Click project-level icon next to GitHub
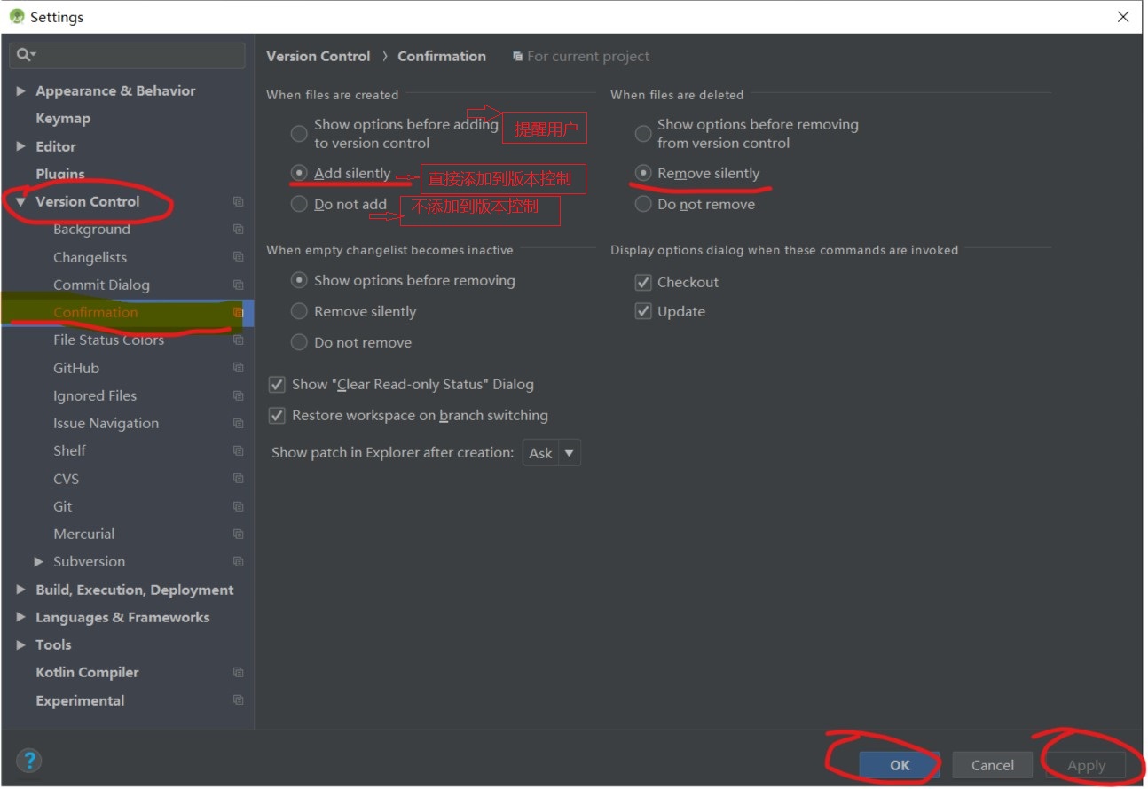The width and height of the screenshot is (1148, 789). point(238,368)
